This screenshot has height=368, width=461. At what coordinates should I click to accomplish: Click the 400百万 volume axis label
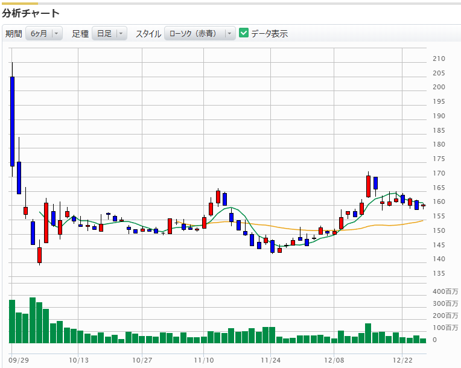(445, 291)
